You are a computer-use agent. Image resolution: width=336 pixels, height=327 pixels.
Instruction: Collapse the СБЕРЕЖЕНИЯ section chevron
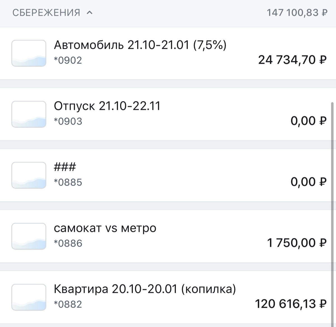[90, 13]
